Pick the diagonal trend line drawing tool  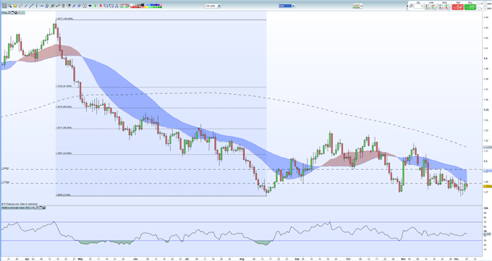pos(31,6)
